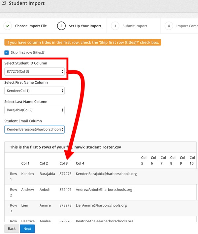Image resolution: width=198 pixels, height=234 pixels.
Task: Click LienAenrre@harborschools.org email cell
Action: click(101, 205)
